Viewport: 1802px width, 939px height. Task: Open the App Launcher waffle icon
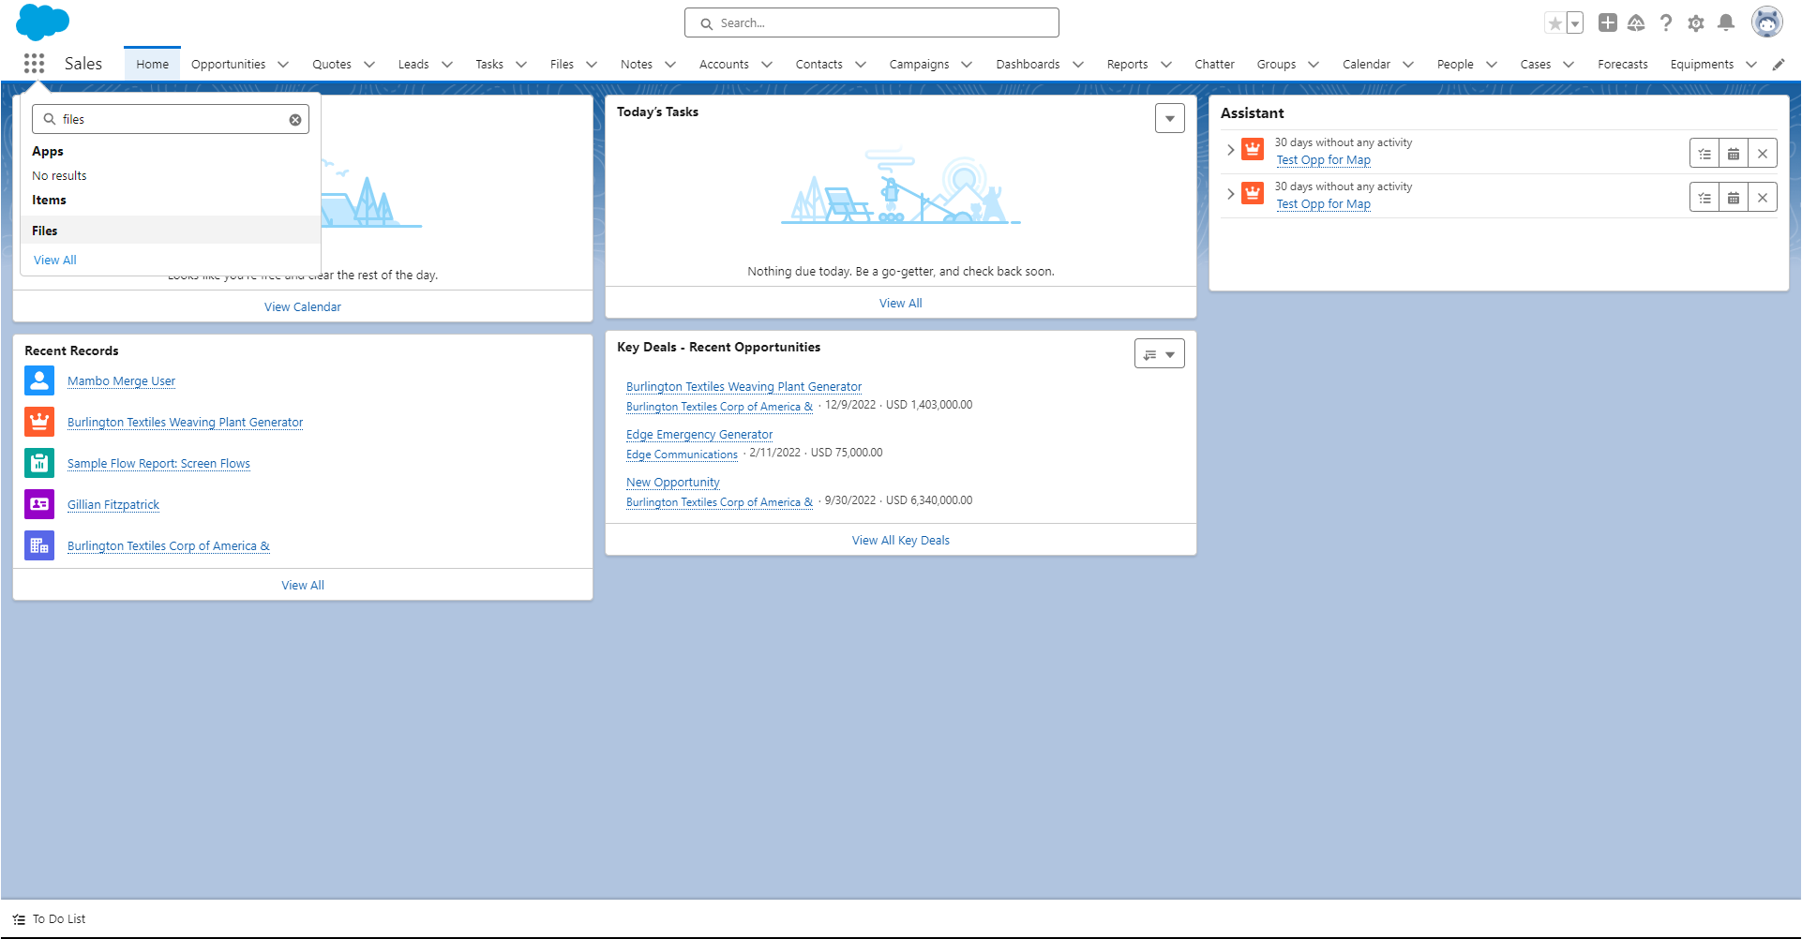coord(35,64)
